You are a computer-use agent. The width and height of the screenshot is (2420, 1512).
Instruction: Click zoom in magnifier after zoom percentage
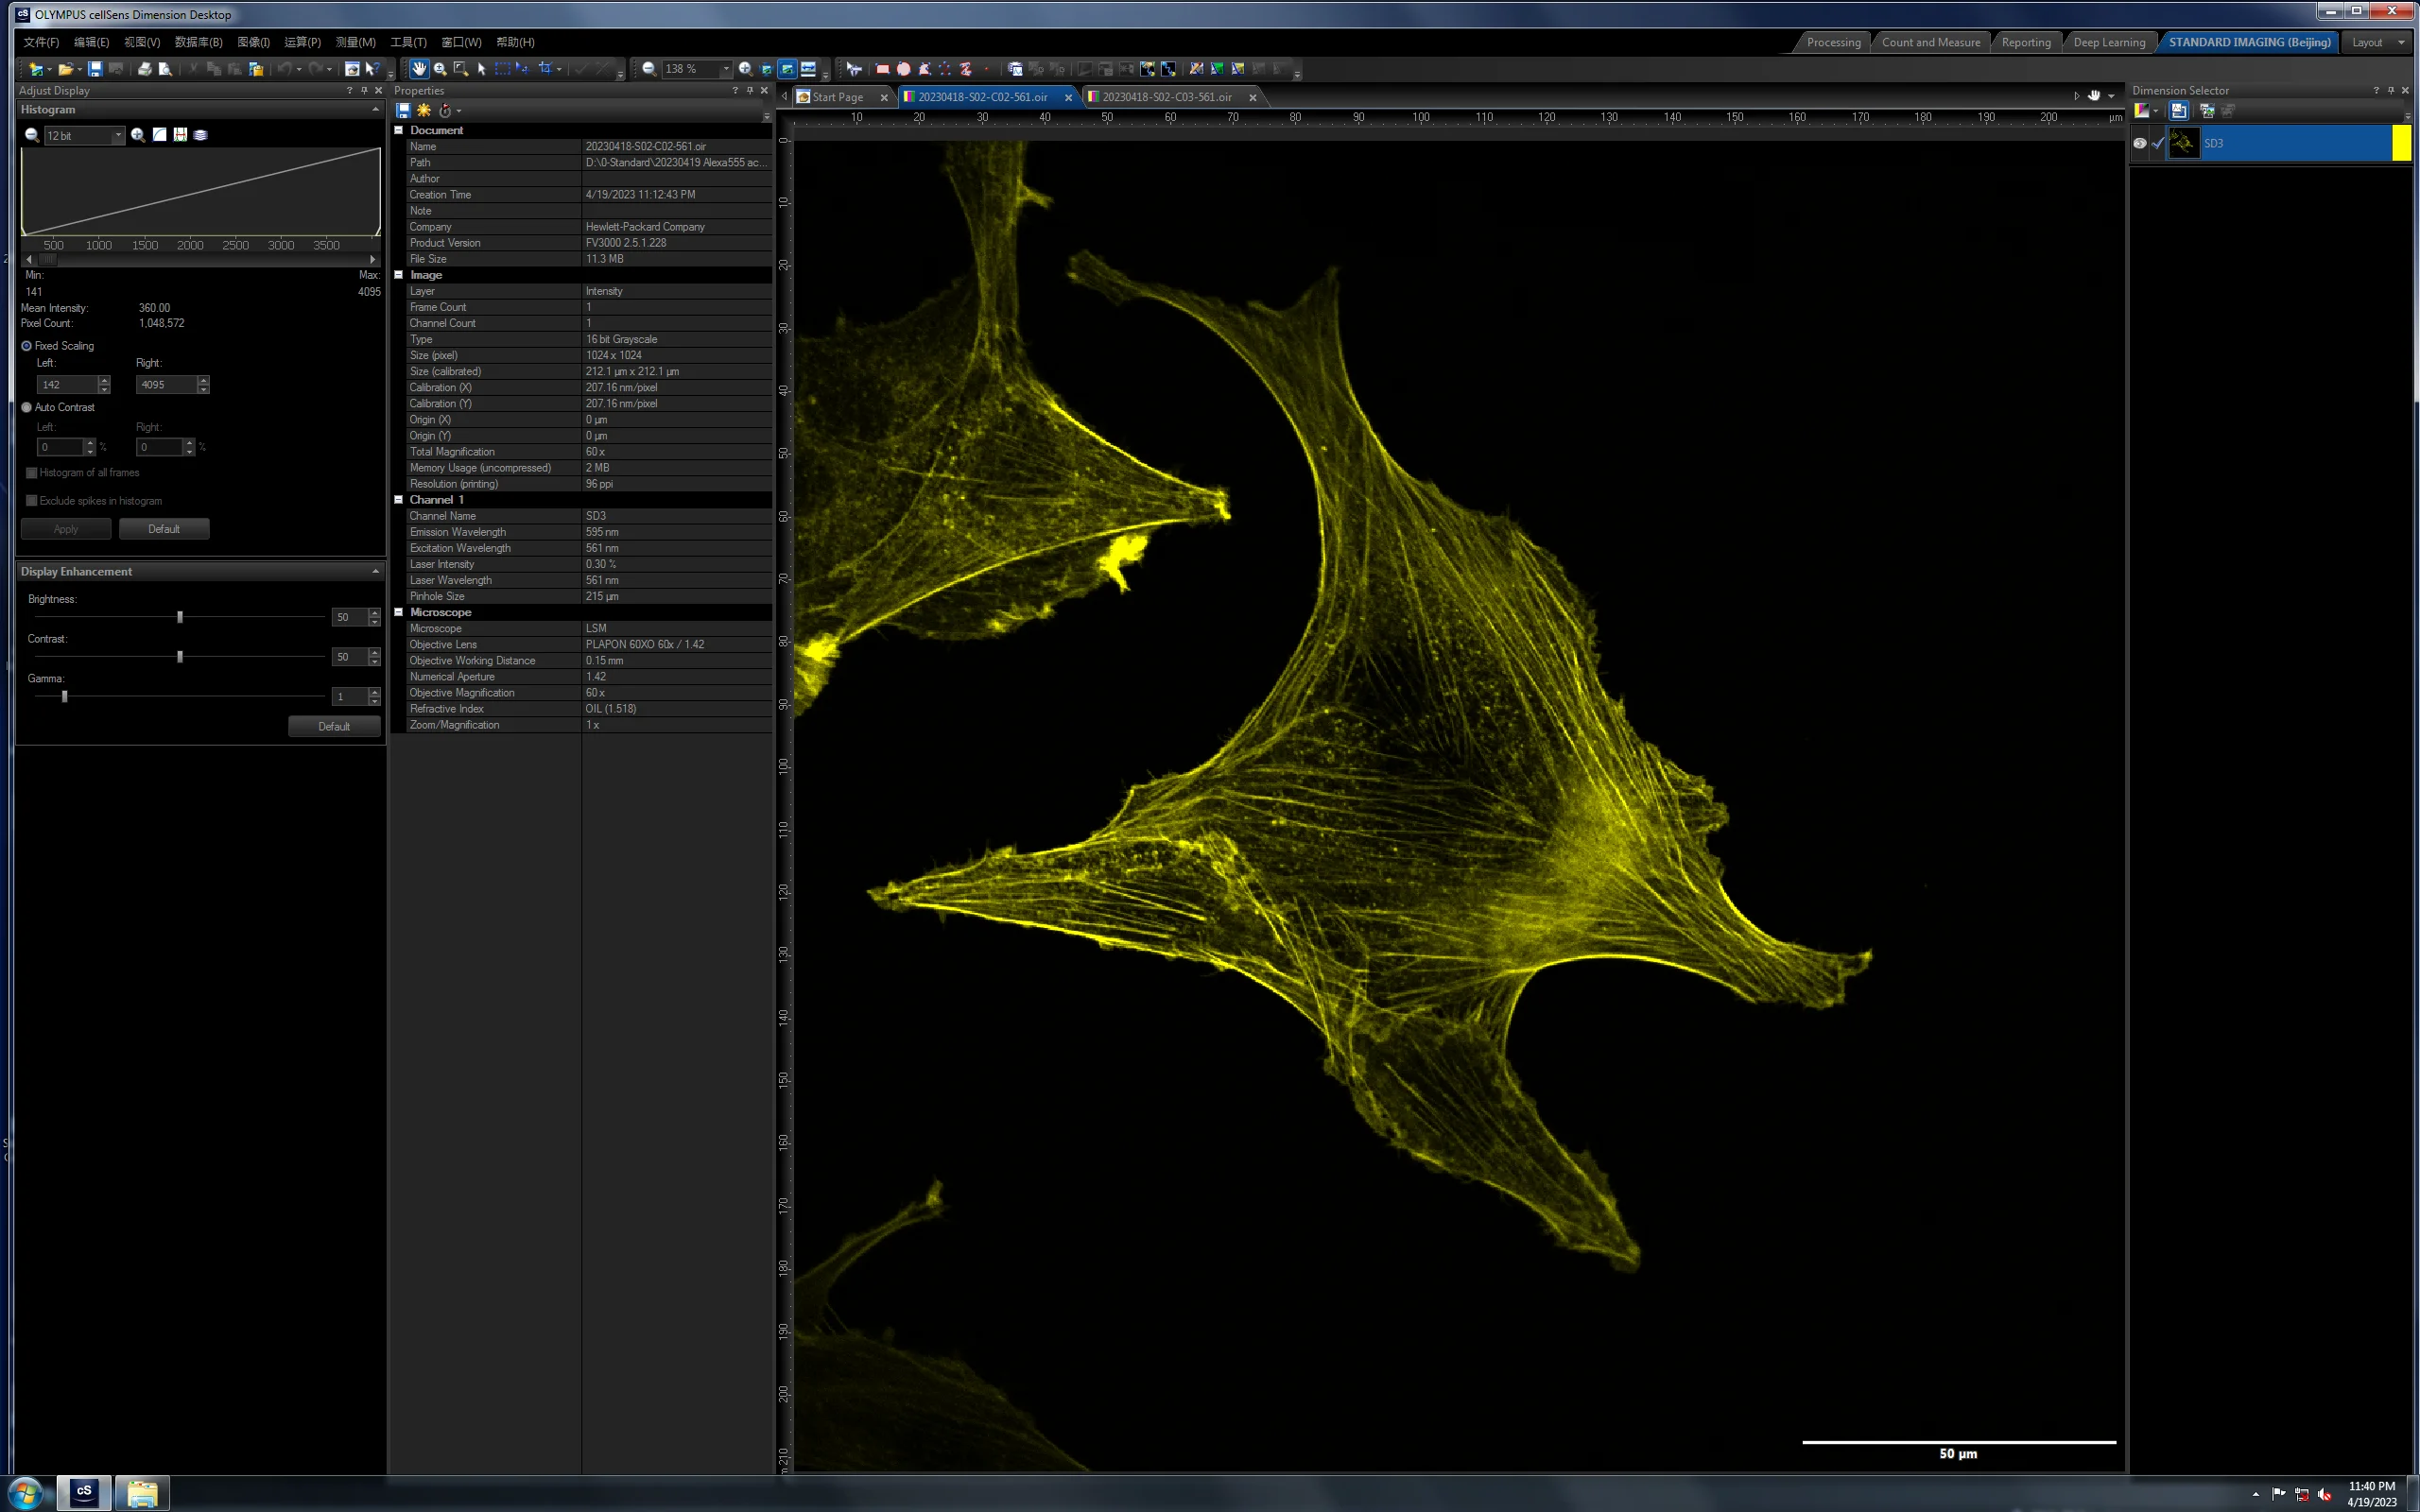[745, 69]
